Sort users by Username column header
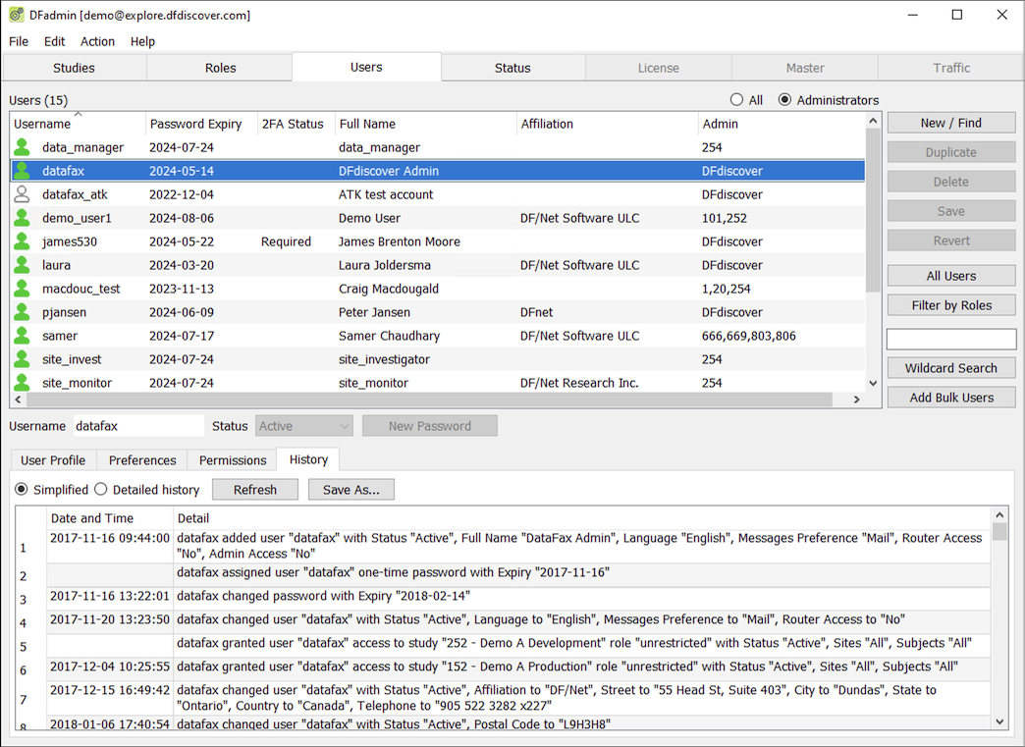1025x747 pixels. (x=78, y=124)
